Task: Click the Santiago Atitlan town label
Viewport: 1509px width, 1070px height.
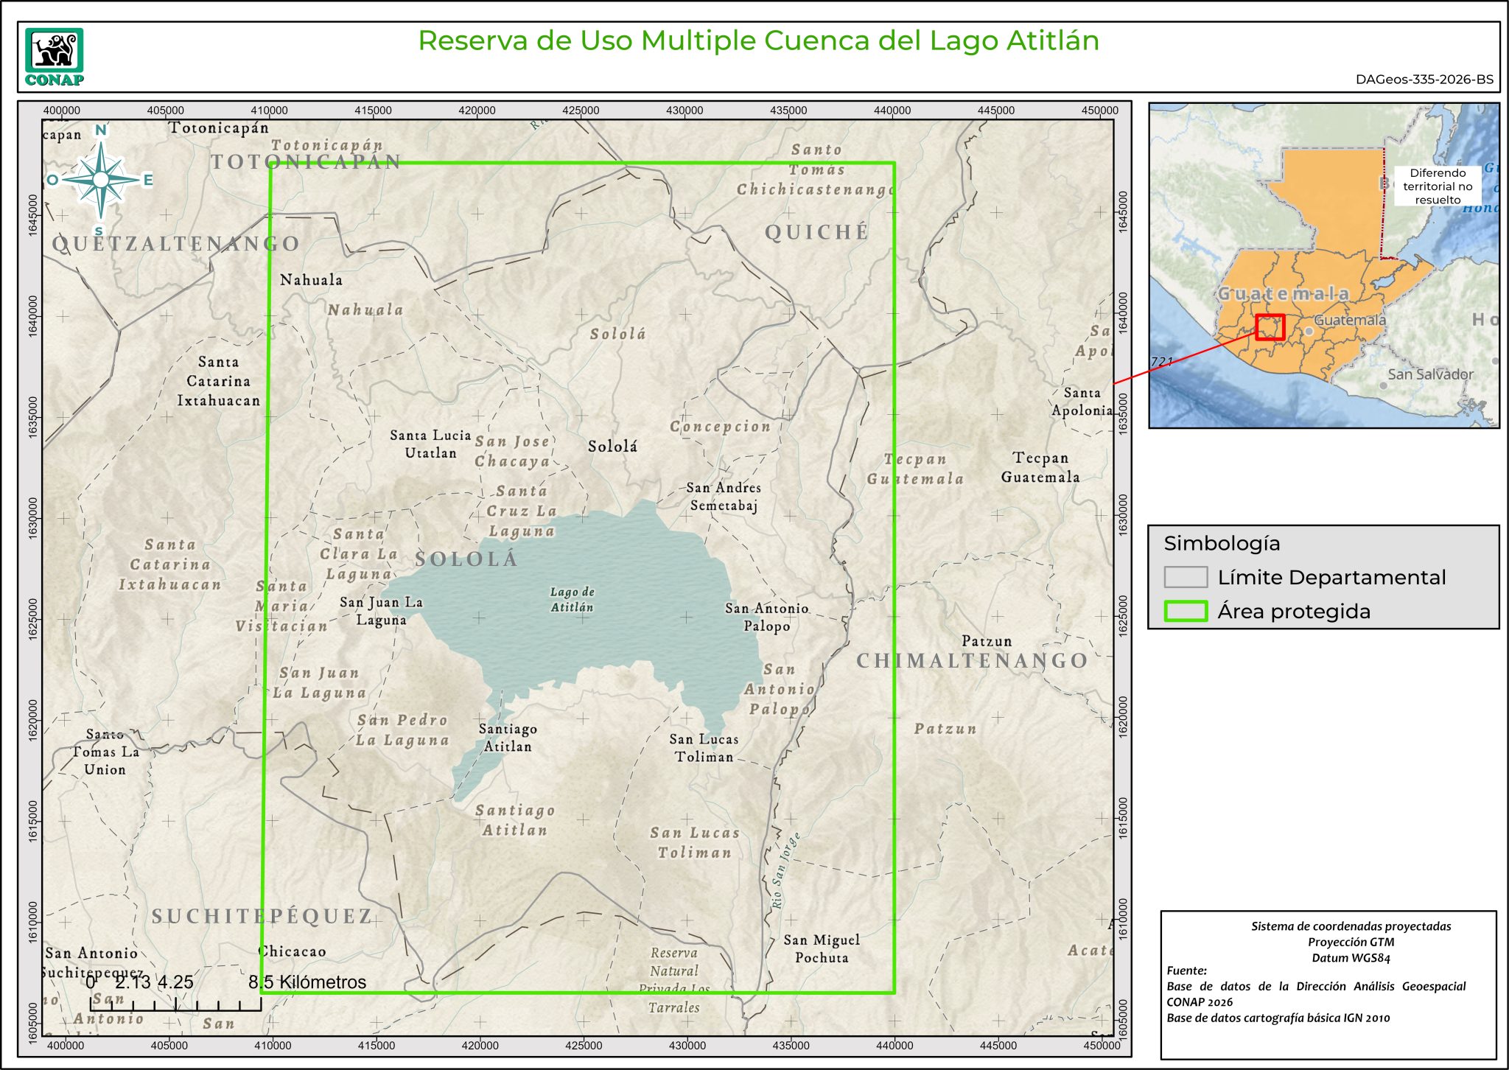Action: tap(508, 738)
